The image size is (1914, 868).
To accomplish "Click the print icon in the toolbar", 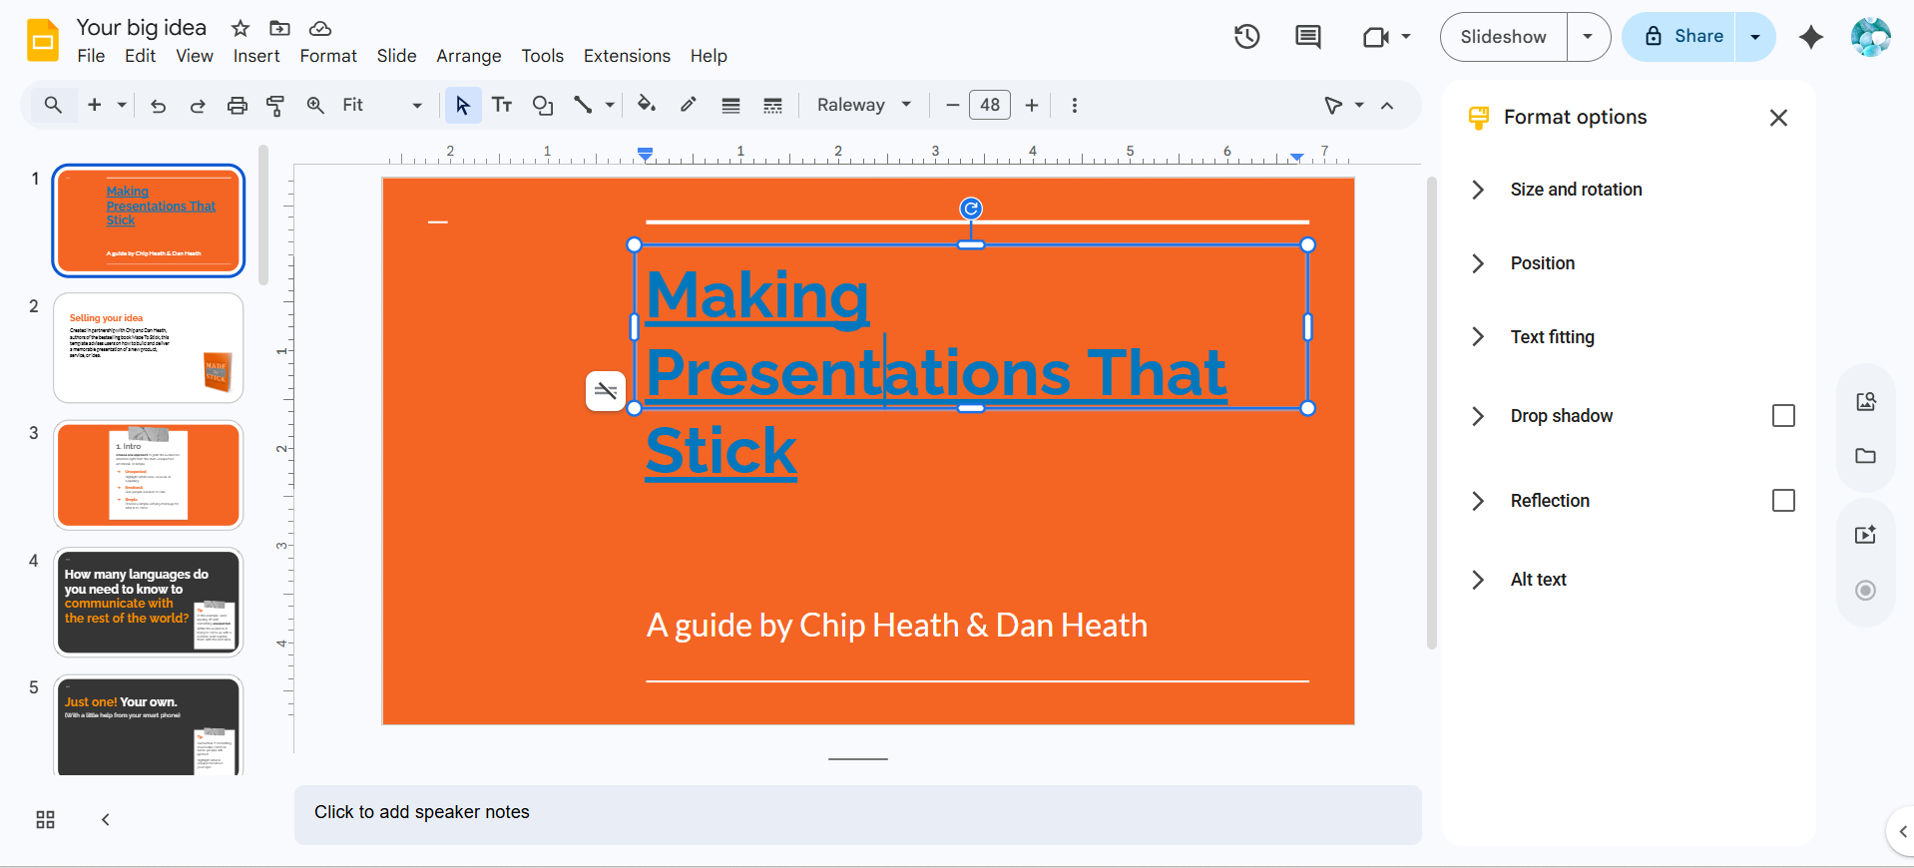I will coord(237,105).
